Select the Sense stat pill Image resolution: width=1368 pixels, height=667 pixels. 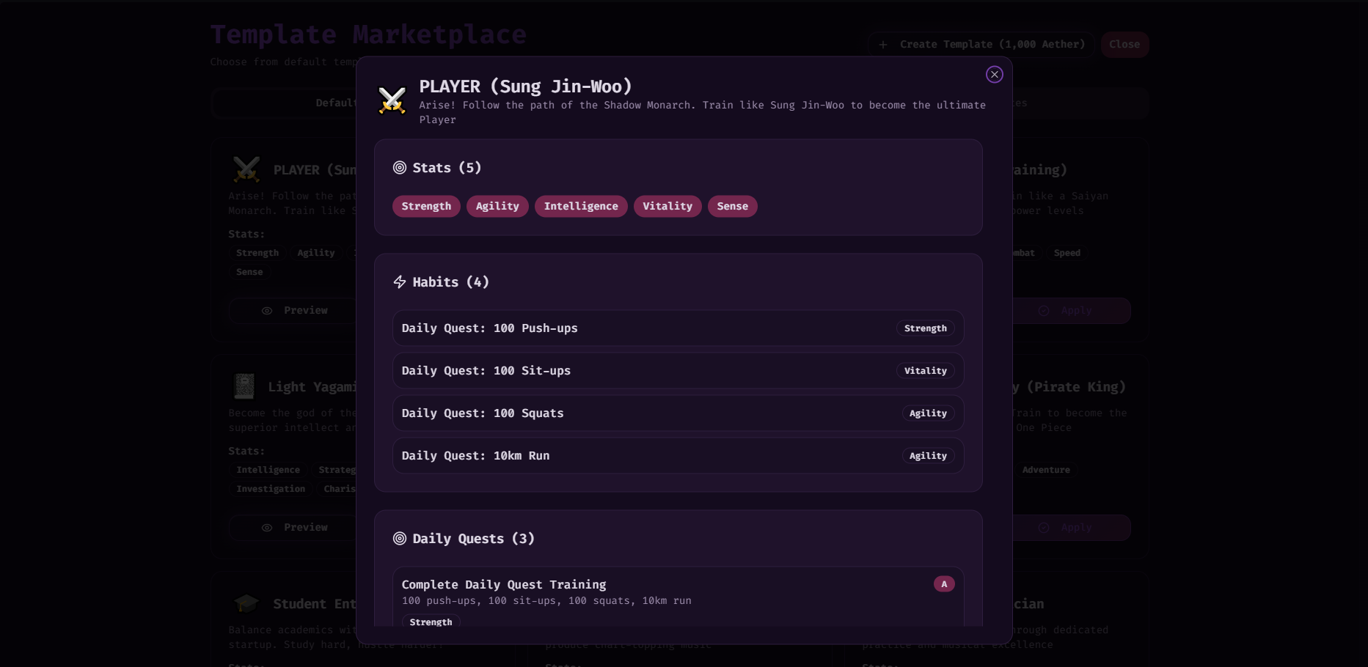733,206
